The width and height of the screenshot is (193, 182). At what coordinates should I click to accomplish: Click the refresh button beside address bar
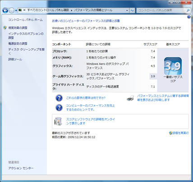pos(132,10)
